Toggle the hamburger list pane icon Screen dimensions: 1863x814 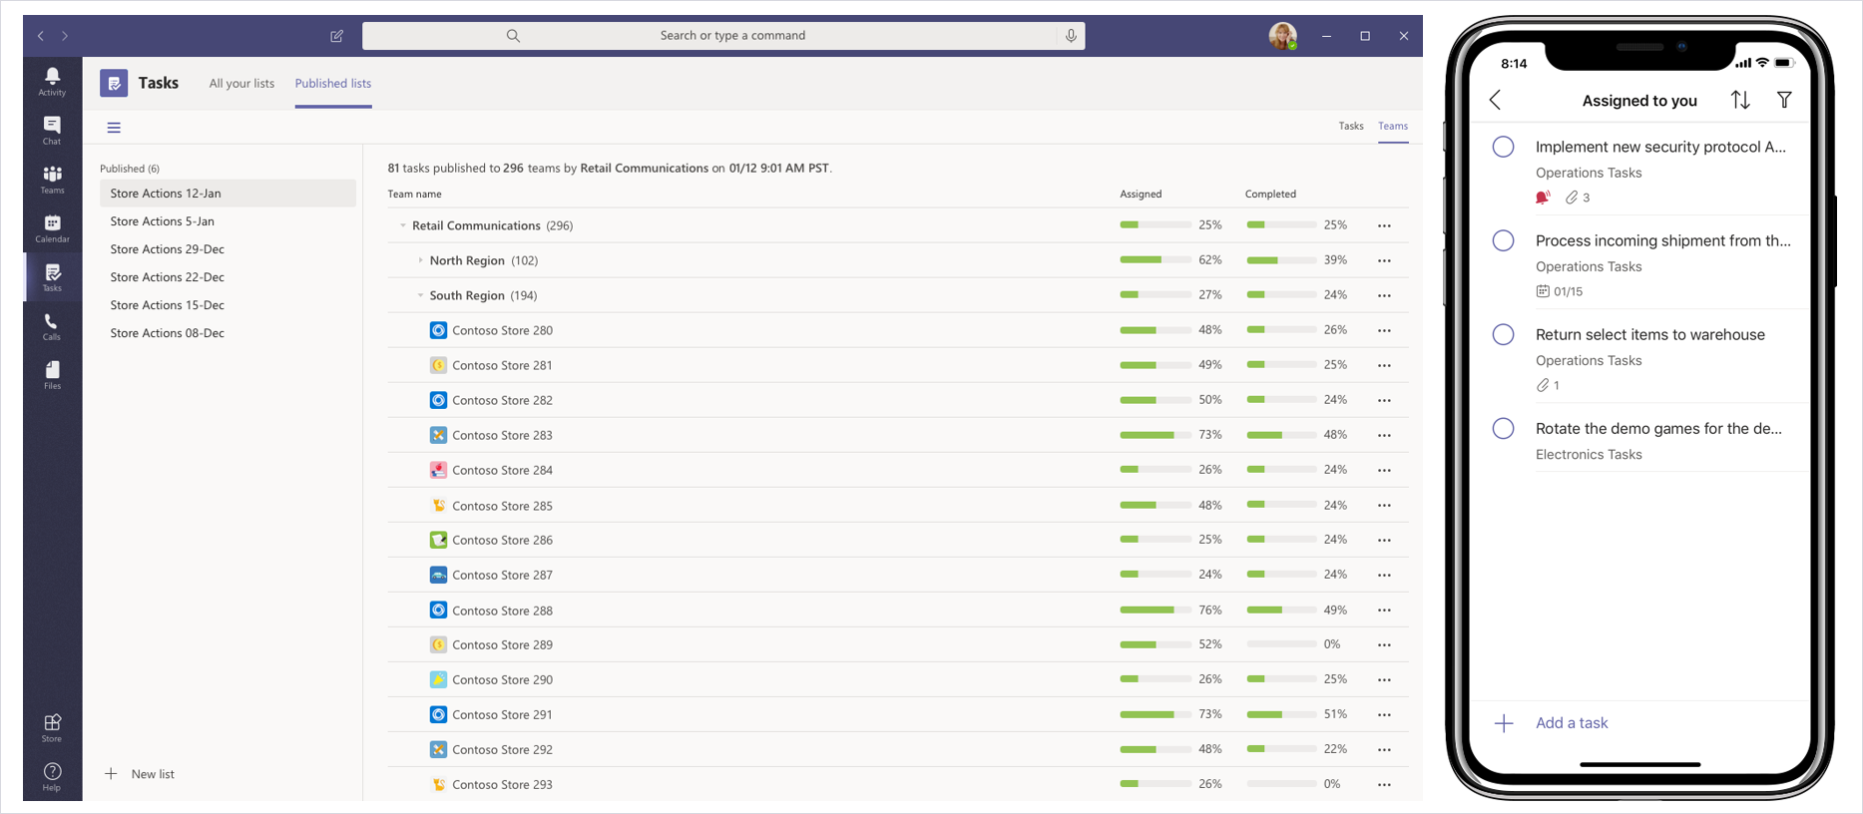114,128
